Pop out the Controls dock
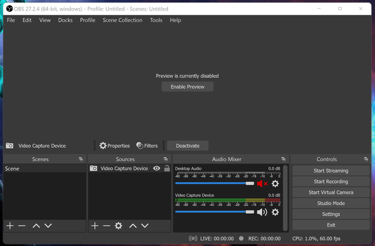This screenshot has height=246, width=375. 366,159
